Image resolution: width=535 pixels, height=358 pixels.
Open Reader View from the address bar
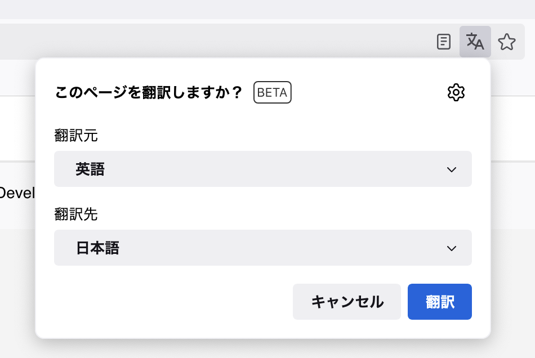tap(444, 42)
